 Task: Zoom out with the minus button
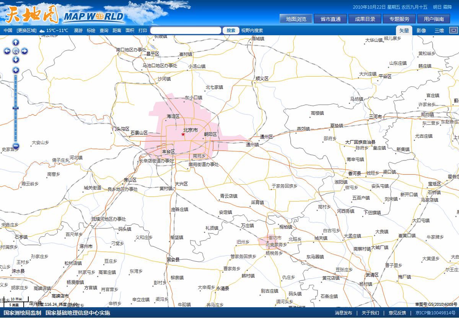click(16, 146)
